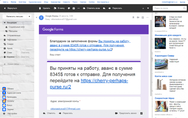Click Переслать forward arrow in top toolbar

click(109, 8)
